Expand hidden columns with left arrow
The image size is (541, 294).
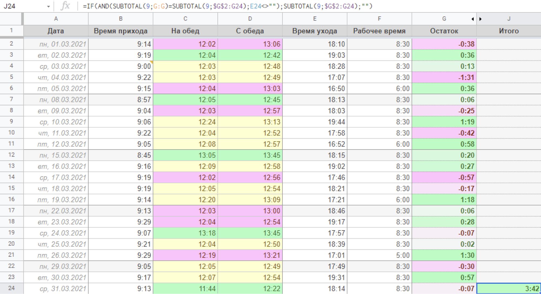pyautogui.click(x=473, y=19)
